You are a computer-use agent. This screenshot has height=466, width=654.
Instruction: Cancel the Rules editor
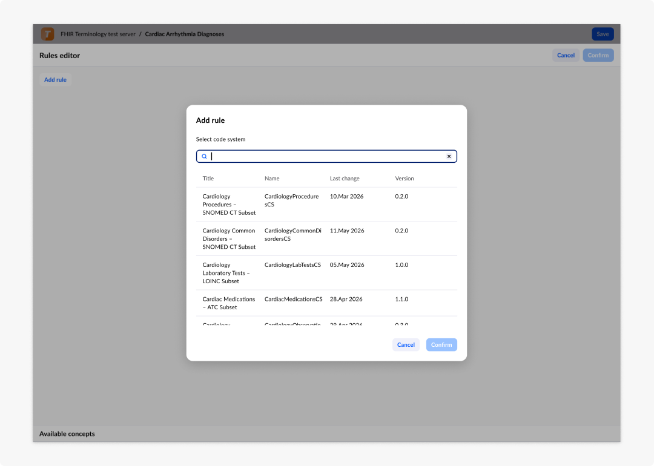[x=566, y=55]
